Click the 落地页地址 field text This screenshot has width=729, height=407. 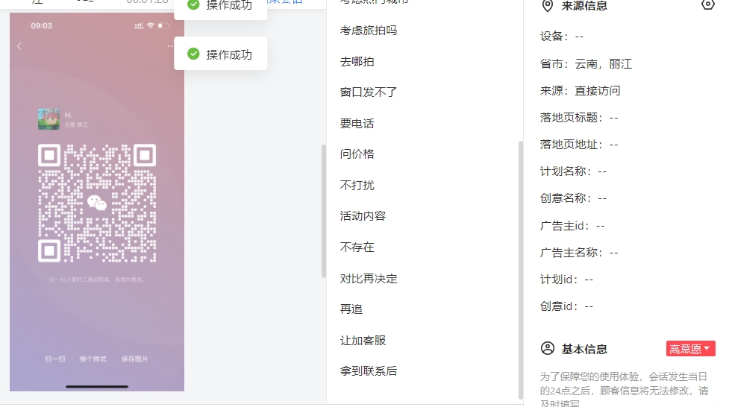(x=579, y=145)
